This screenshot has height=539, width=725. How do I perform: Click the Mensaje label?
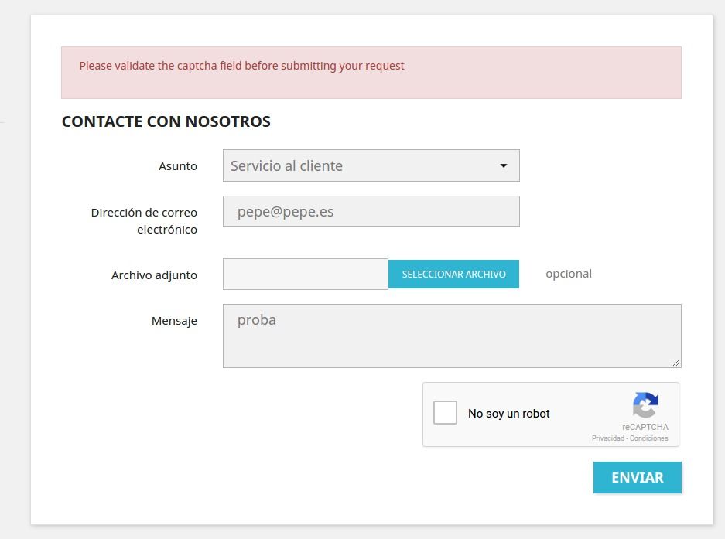pos(174,321)
